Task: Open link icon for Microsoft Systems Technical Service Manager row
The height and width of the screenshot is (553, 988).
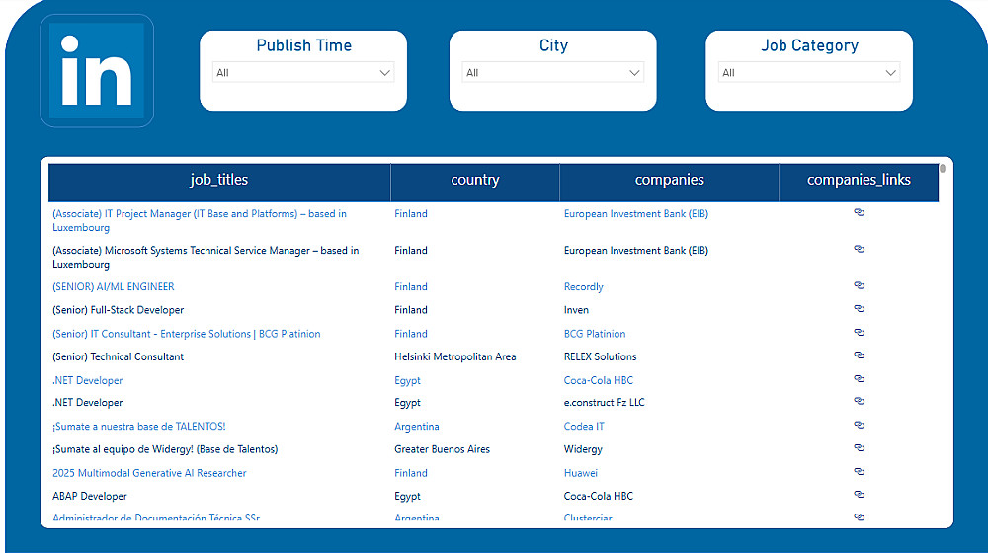Action: (x=859, y=249)
